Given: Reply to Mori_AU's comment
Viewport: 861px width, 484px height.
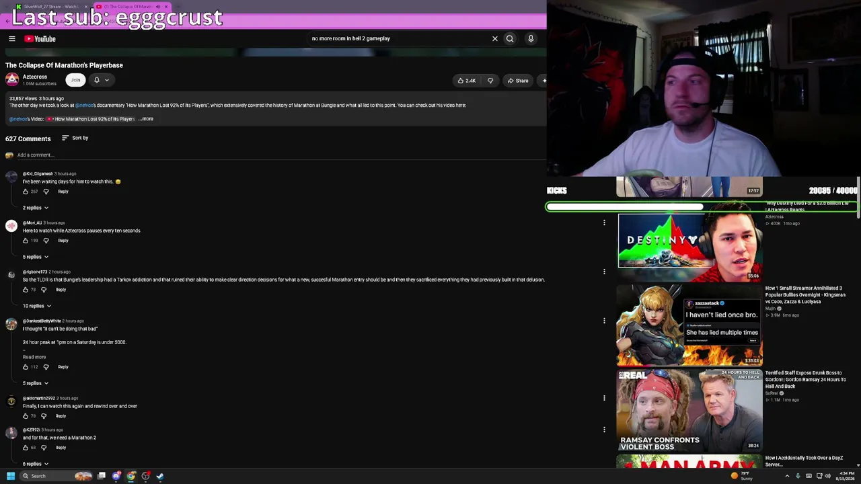Looking at the screenshot, I should pos(63,241).
